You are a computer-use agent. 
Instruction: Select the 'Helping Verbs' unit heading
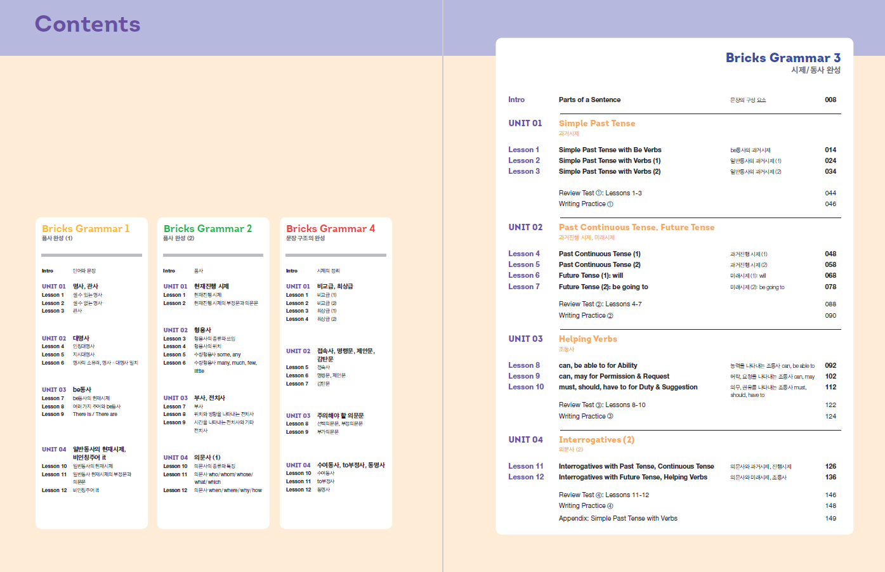click(587, 339)
